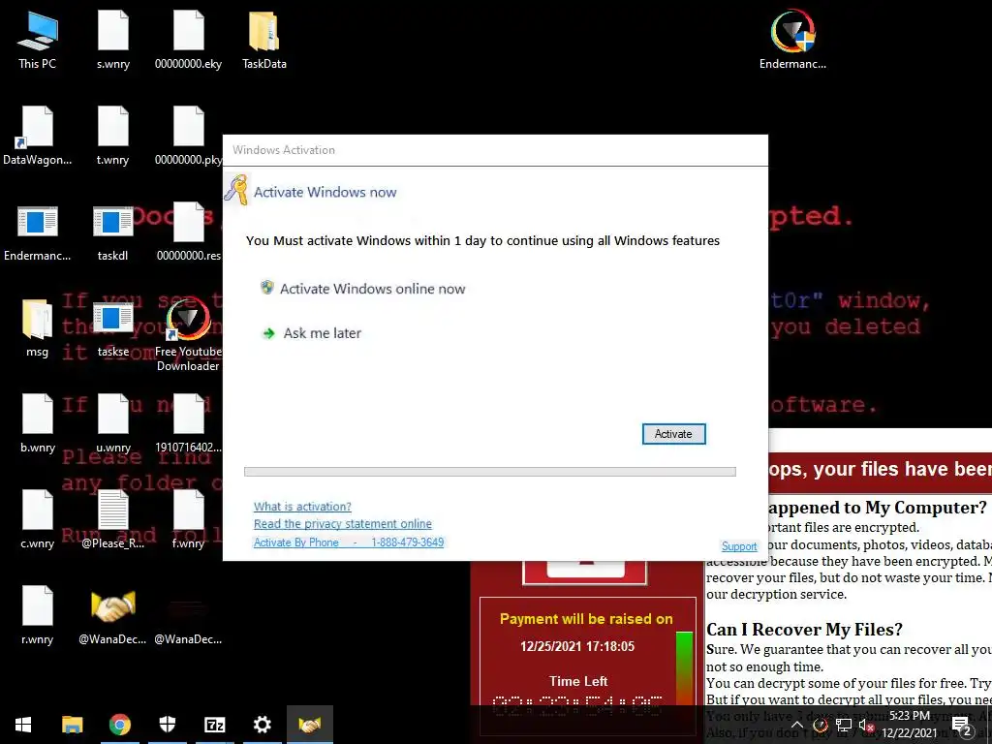The width and height of the screenshot is (992, 744).
Task: Select the b.wnry file icon
Action: (37, 424)
